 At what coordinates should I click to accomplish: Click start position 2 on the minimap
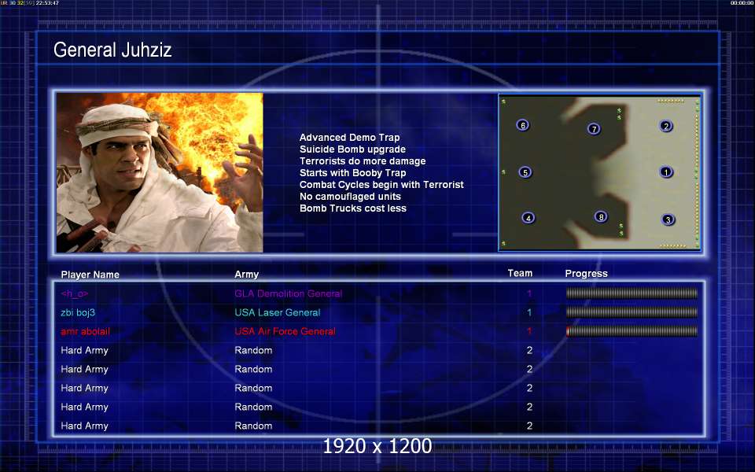pos(666,126)
